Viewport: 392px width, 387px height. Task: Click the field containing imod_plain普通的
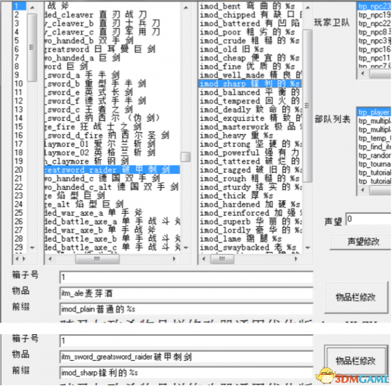coord(186,309)
